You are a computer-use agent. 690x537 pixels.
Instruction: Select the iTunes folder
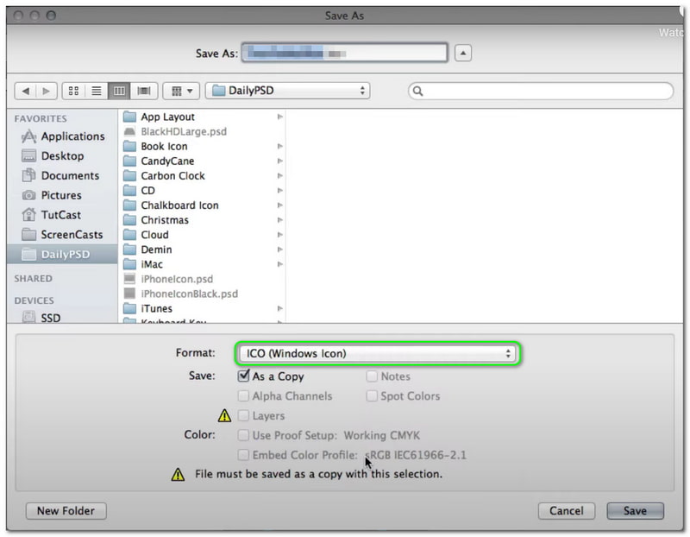pos(203,309)
